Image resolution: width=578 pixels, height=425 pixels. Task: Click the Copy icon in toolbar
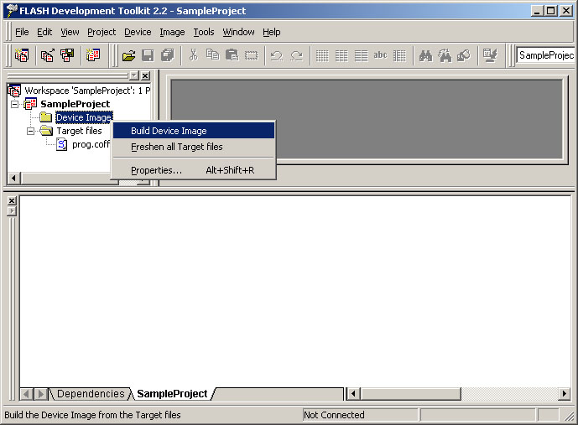pos(213,55)
